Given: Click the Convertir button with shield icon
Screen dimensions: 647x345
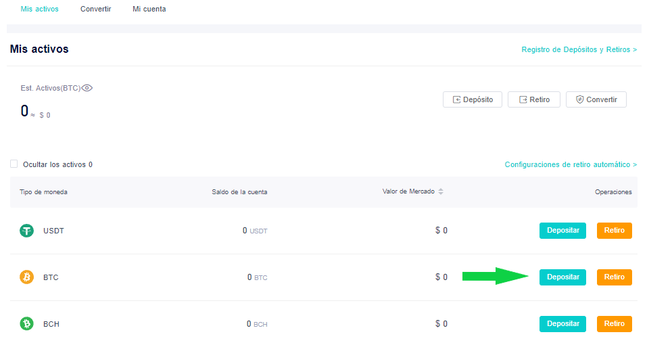Looking at the screenshot, I should pyautogui.click(x=596, y=99).
